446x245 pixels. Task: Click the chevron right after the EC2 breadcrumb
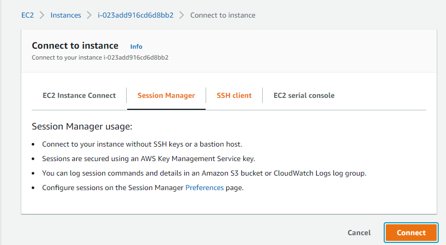(42, 15)
